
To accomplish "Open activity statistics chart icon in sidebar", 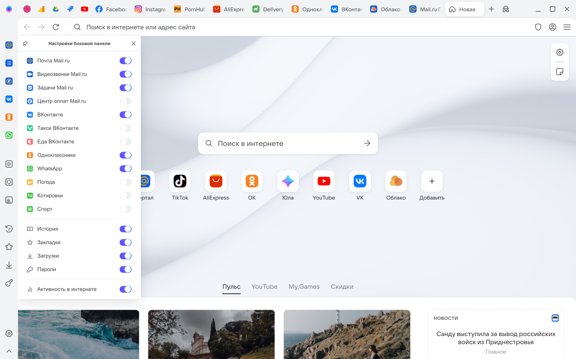I will coord(9,200).
